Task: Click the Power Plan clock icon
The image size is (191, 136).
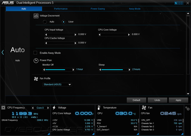Action: click(36, 61)
